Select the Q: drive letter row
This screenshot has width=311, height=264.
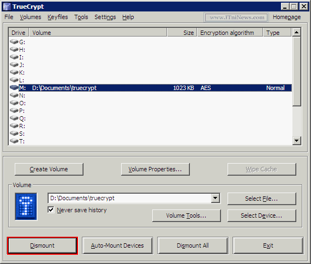tap(151, 118)
